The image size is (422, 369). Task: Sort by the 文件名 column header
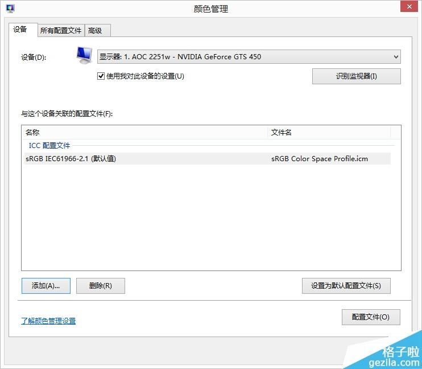329,132
